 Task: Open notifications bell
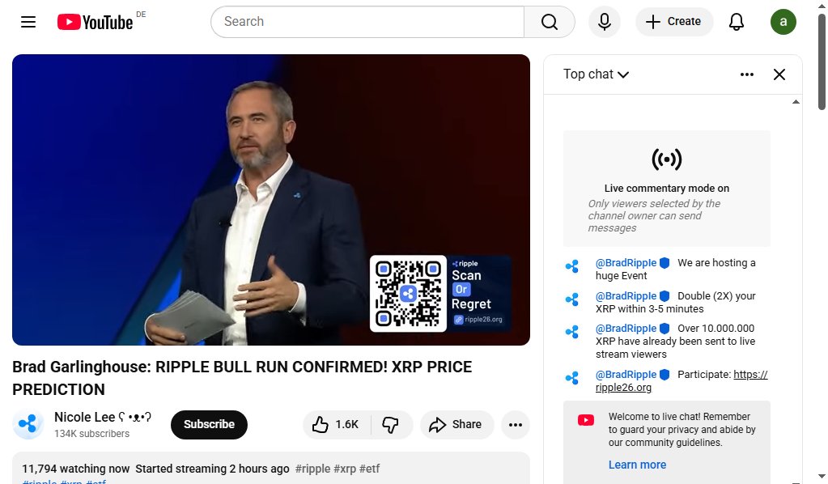click(x=736, y=22)
